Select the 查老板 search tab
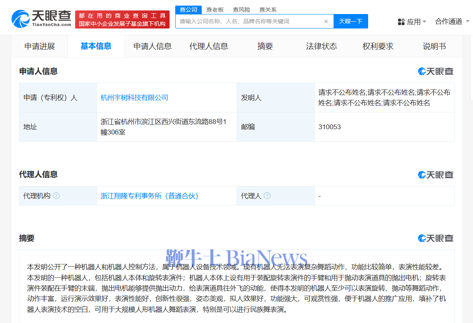Screen dimensions: 473x323 coord(215,10)
